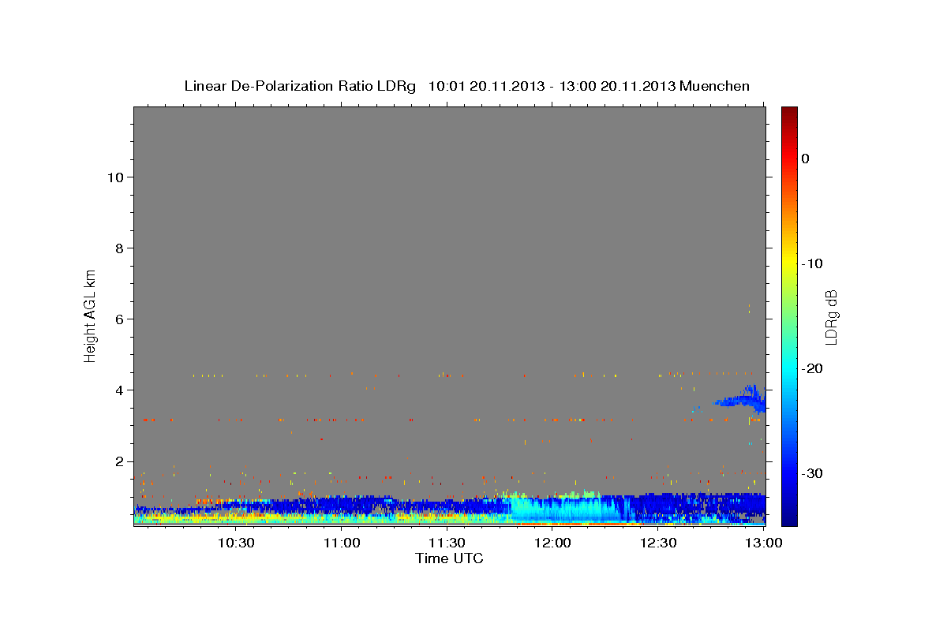
Task: Click the colorbar value -20
Action: 811,368
